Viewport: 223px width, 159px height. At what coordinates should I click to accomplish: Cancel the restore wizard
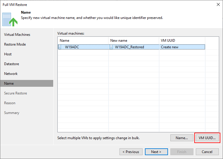point(207,152)
